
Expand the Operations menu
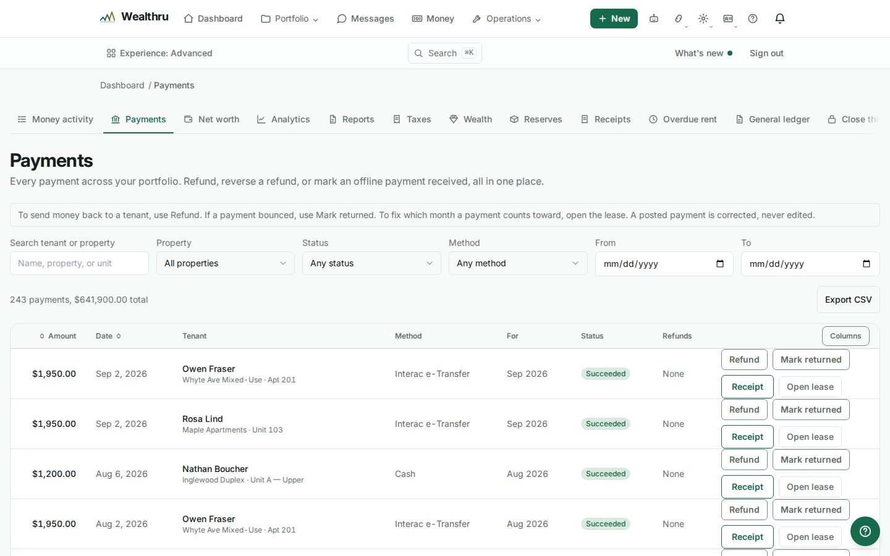(506, 19)
